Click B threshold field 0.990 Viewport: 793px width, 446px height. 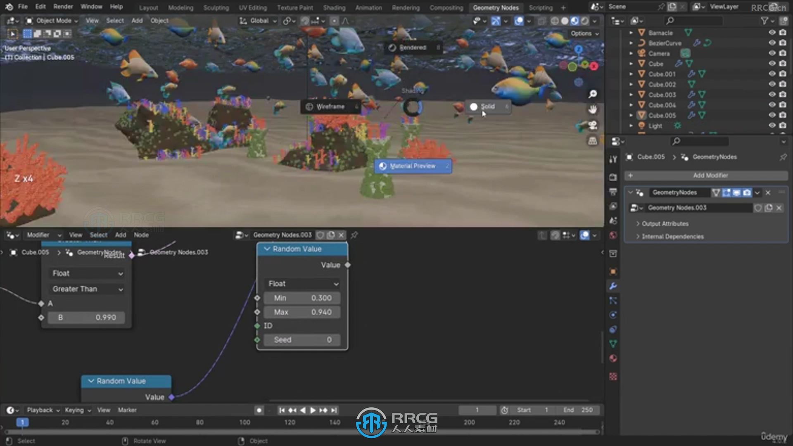click(x=87, y=318)
